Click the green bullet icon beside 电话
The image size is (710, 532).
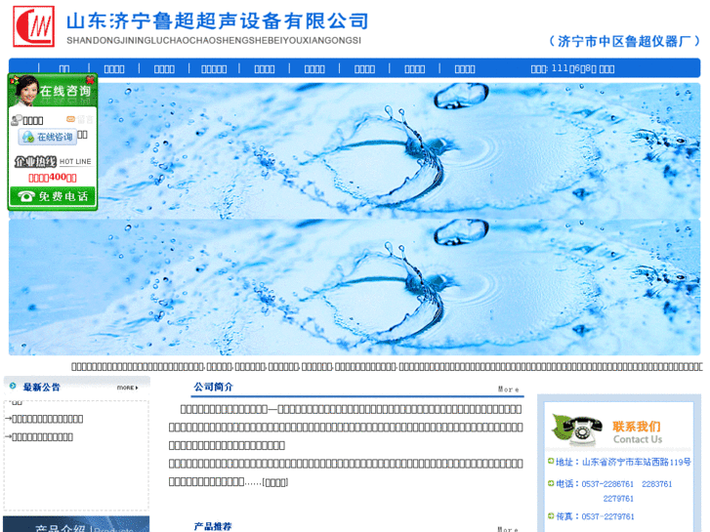[551, 483]
